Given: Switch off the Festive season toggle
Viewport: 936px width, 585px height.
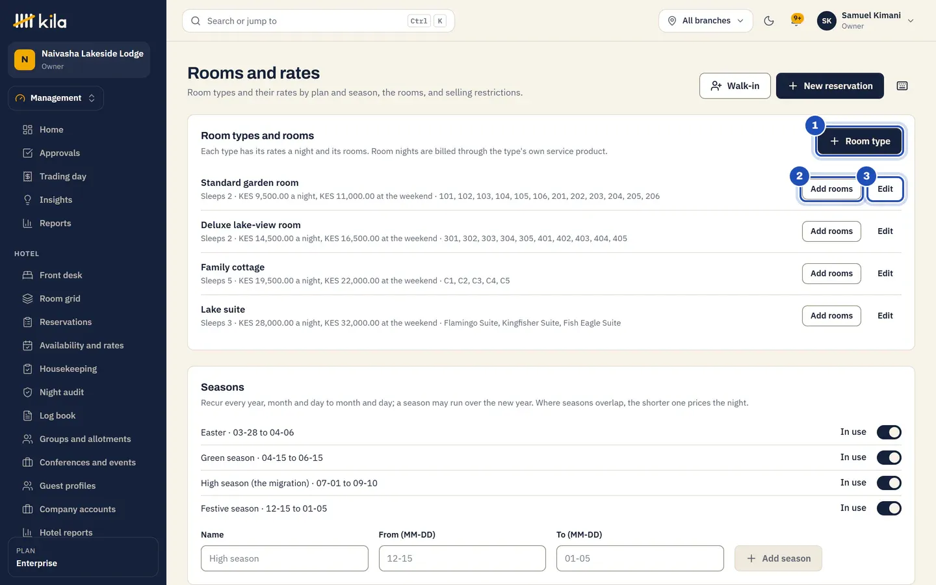Looking at the screenshot, I should coord(889,508).
